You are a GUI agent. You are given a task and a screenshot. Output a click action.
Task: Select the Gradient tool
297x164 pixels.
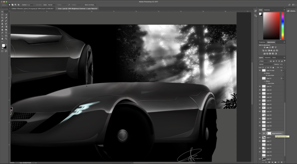click(x=6, y=27)
